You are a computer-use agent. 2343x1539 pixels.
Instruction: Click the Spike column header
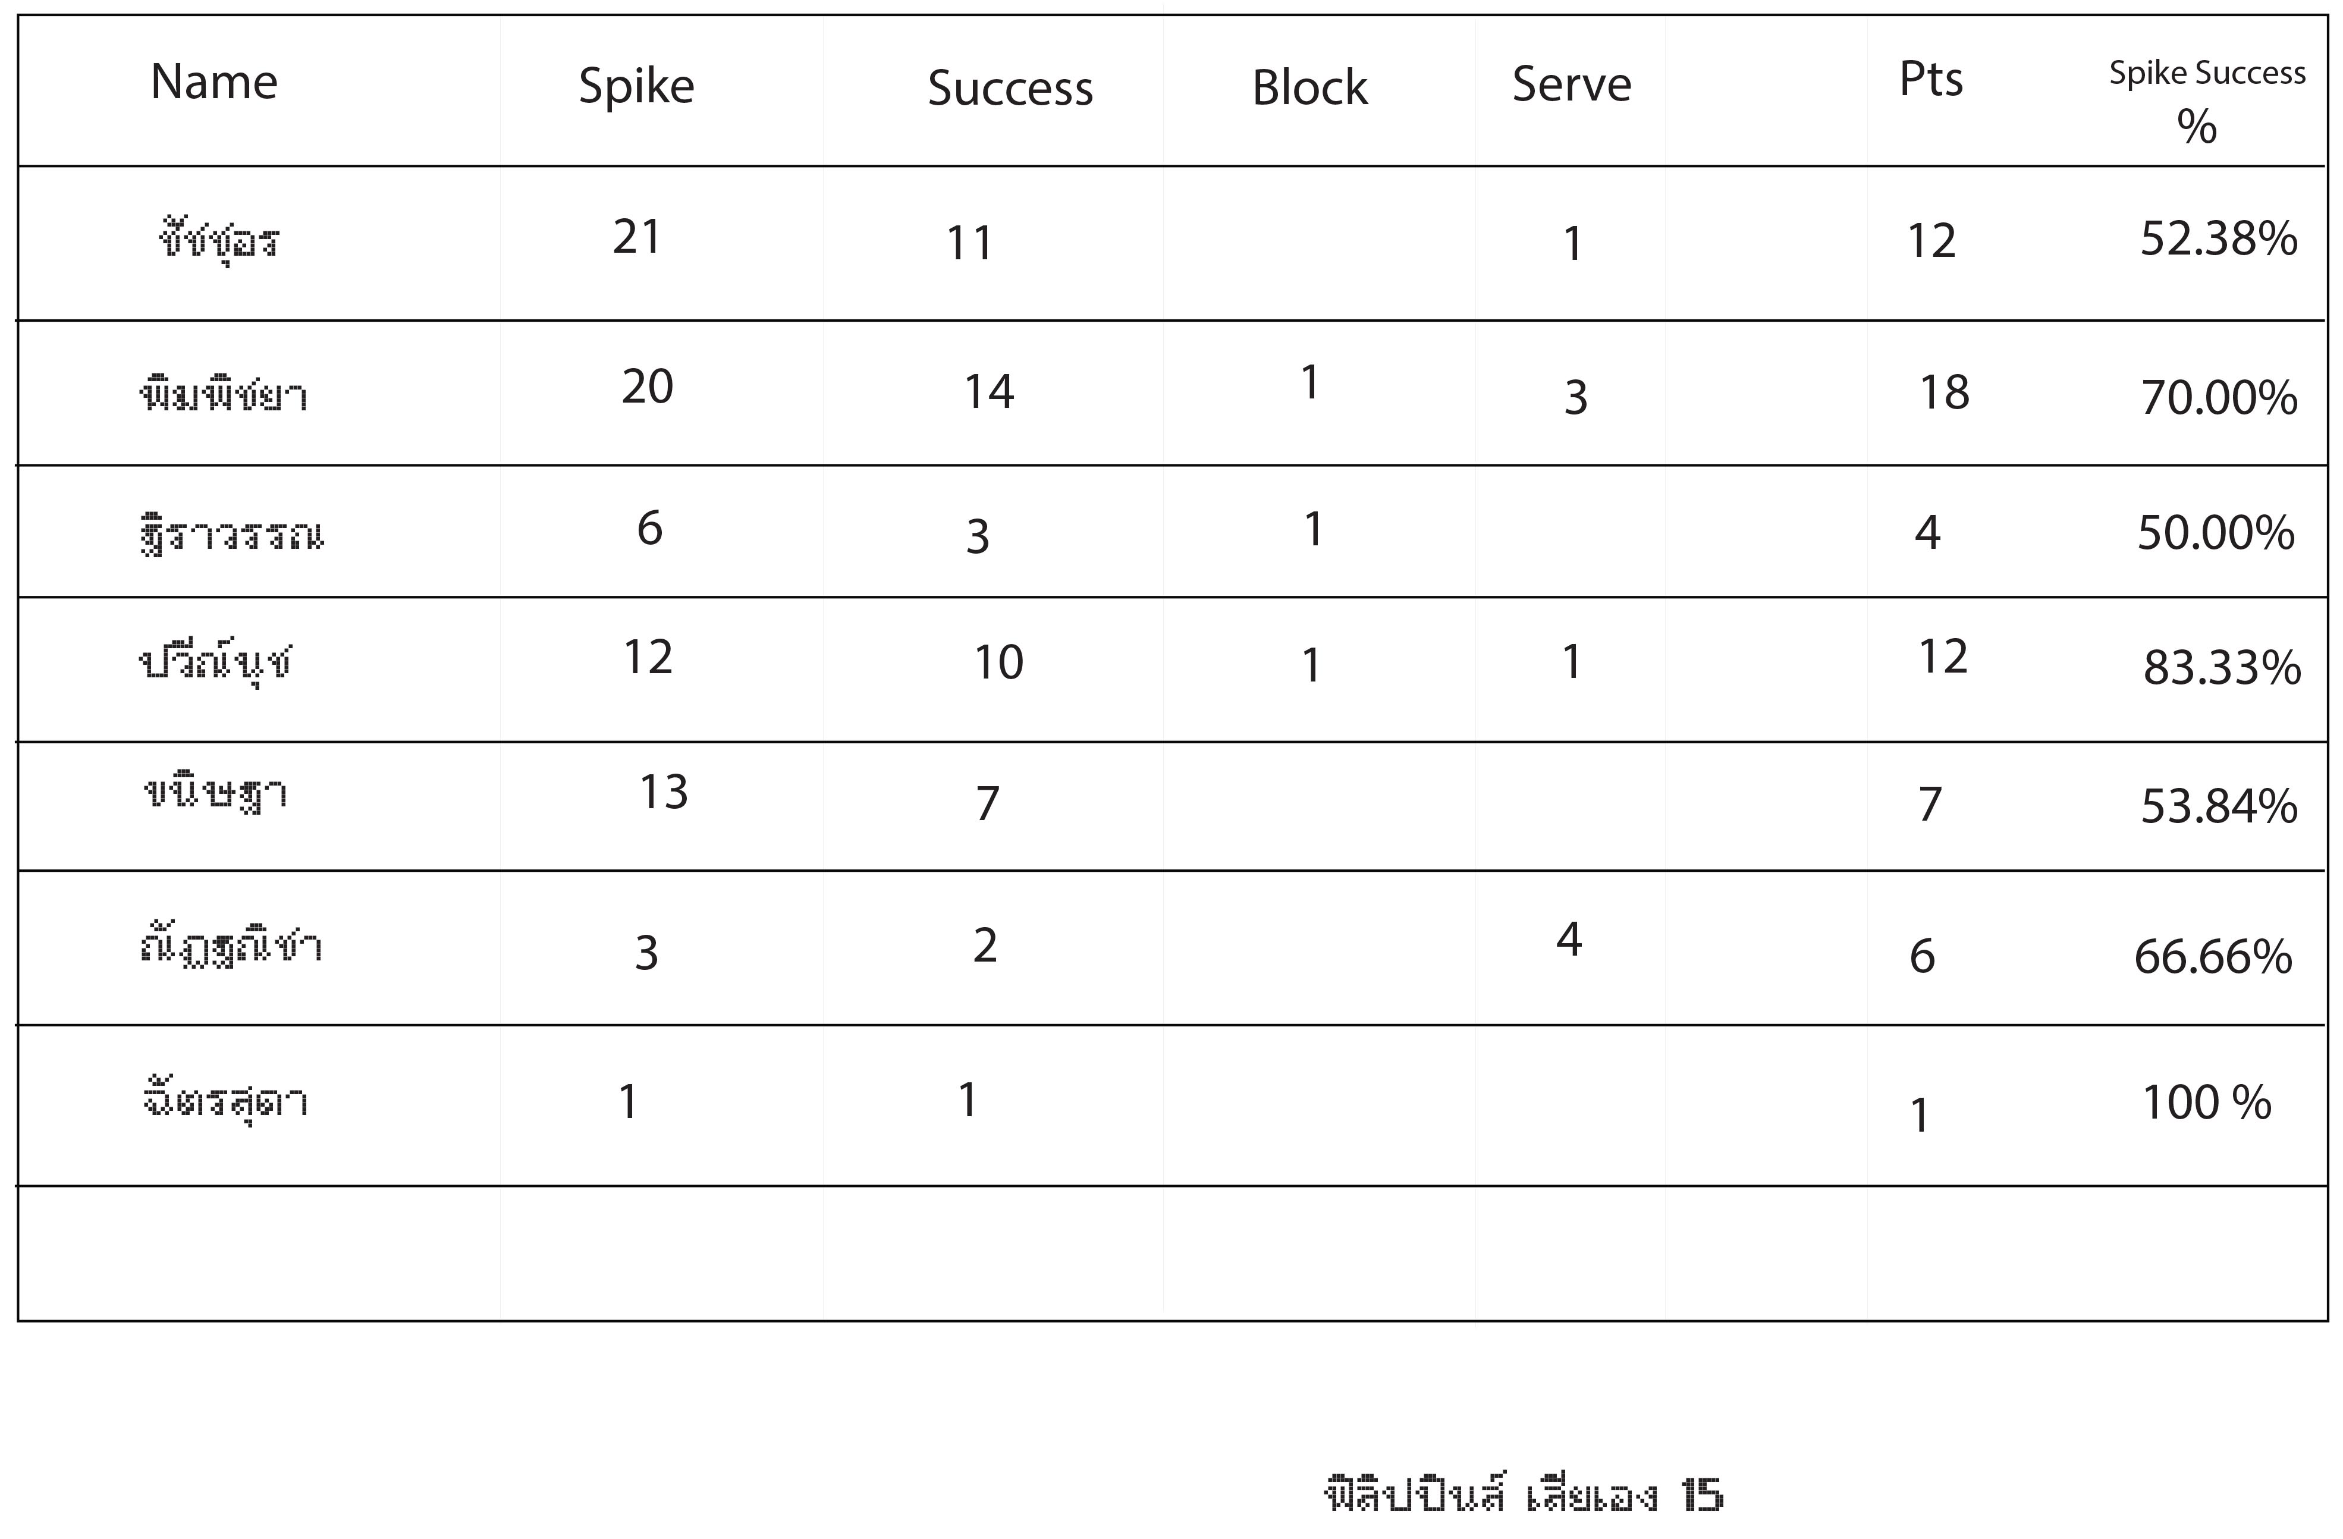tap(636, 87)
